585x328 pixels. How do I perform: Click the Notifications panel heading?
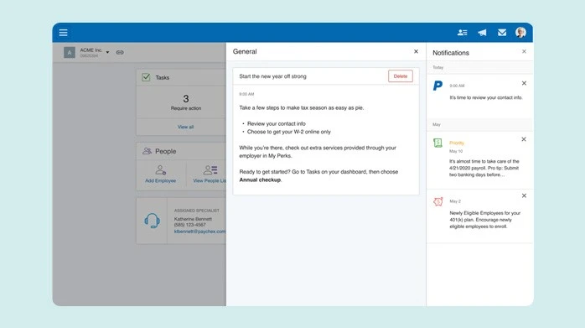click(451, 53)
